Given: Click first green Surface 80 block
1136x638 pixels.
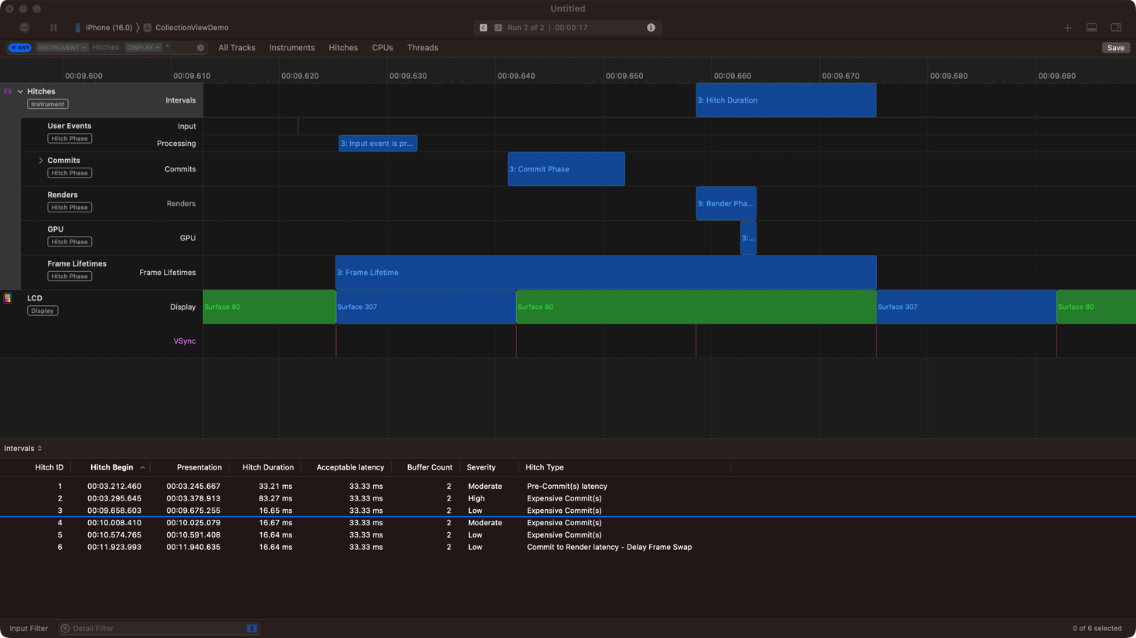Looking at the screenshot, I should click(269, 307).
